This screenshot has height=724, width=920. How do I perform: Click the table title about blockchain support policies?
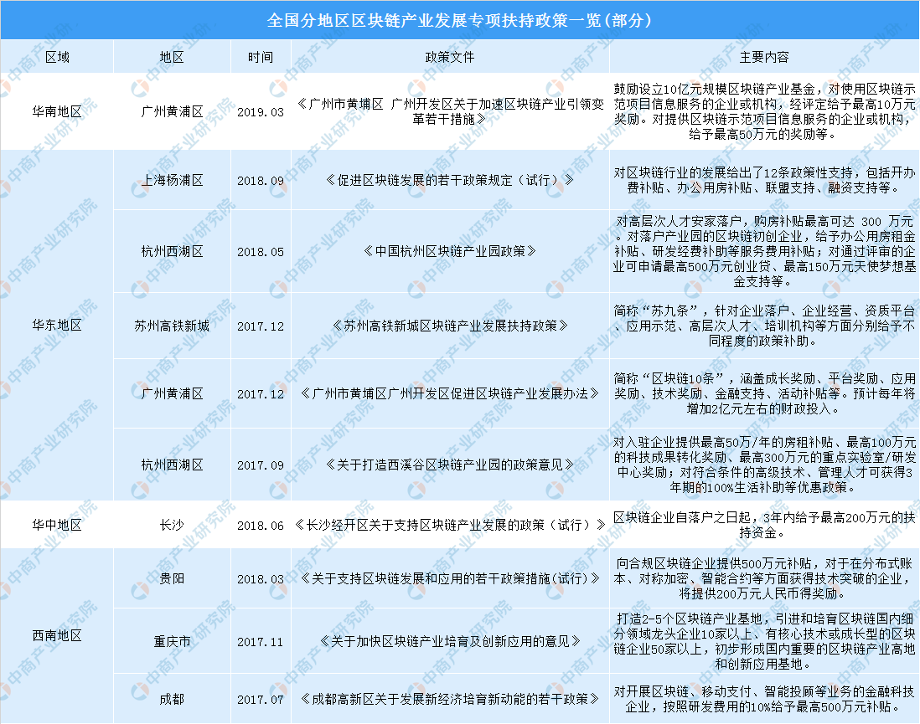tap(459, 19)
